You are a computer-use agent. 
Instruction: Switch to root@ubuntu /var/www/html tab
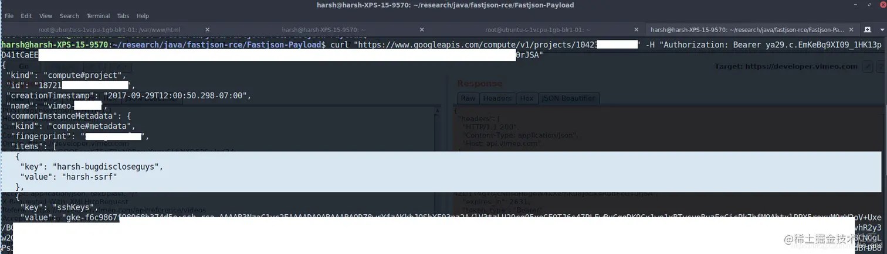tap(110, 30)
